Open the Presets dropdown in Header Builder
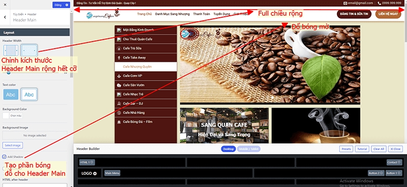The height and width of the screenshot is (187, 407). point(346,149)
